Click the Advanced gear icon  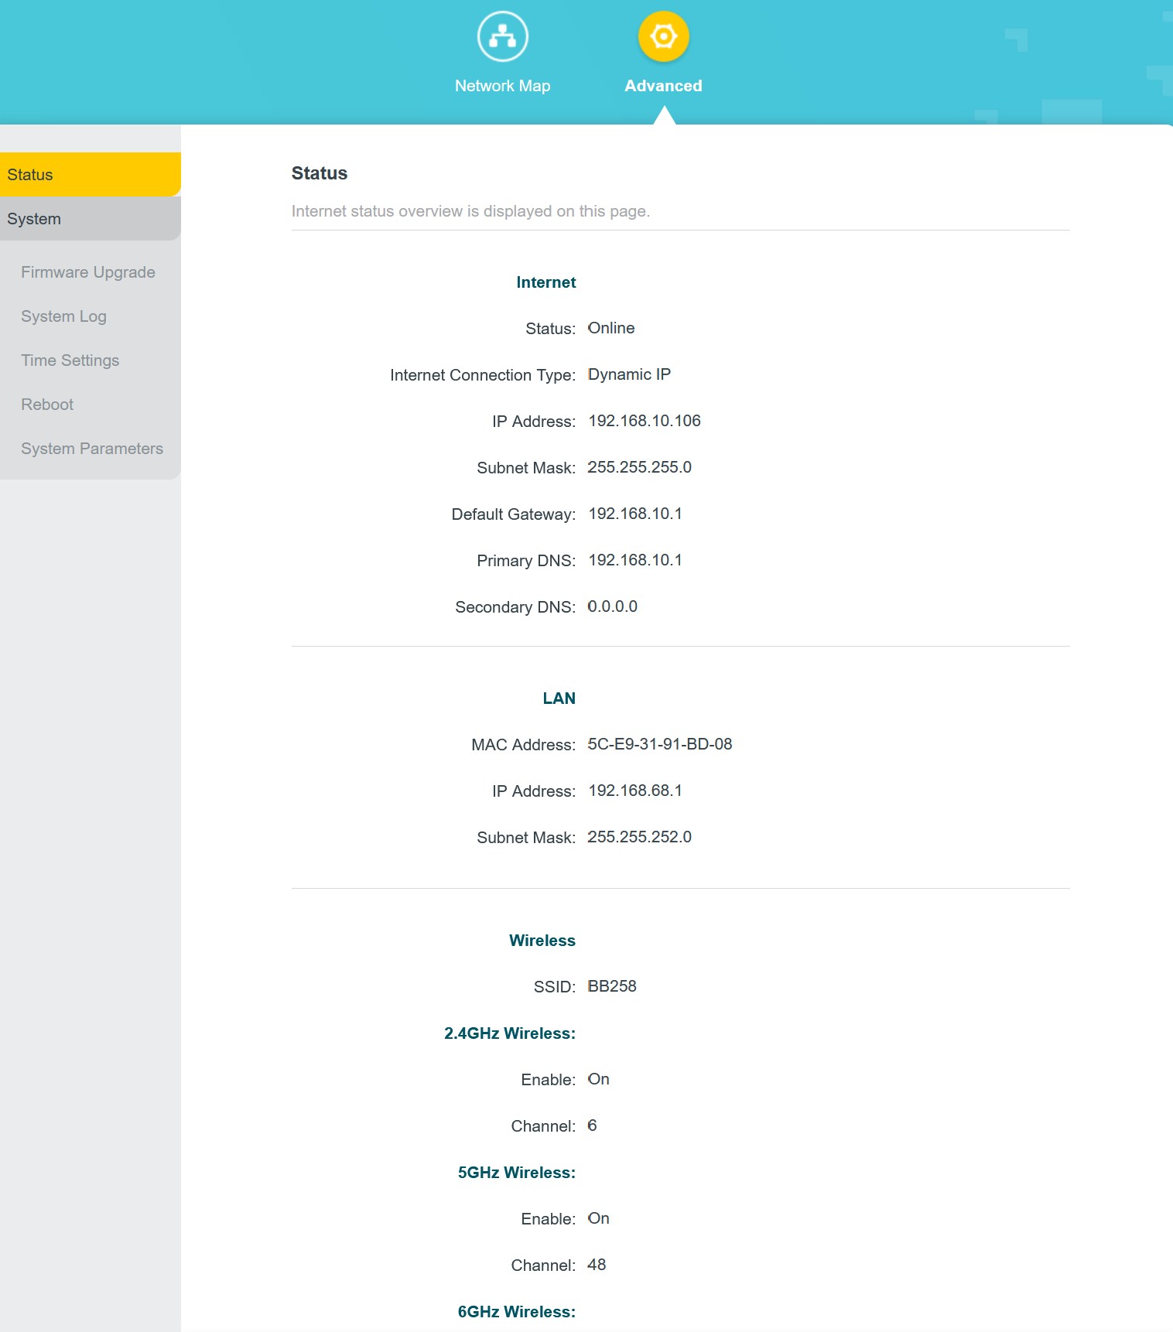(663, 36)
